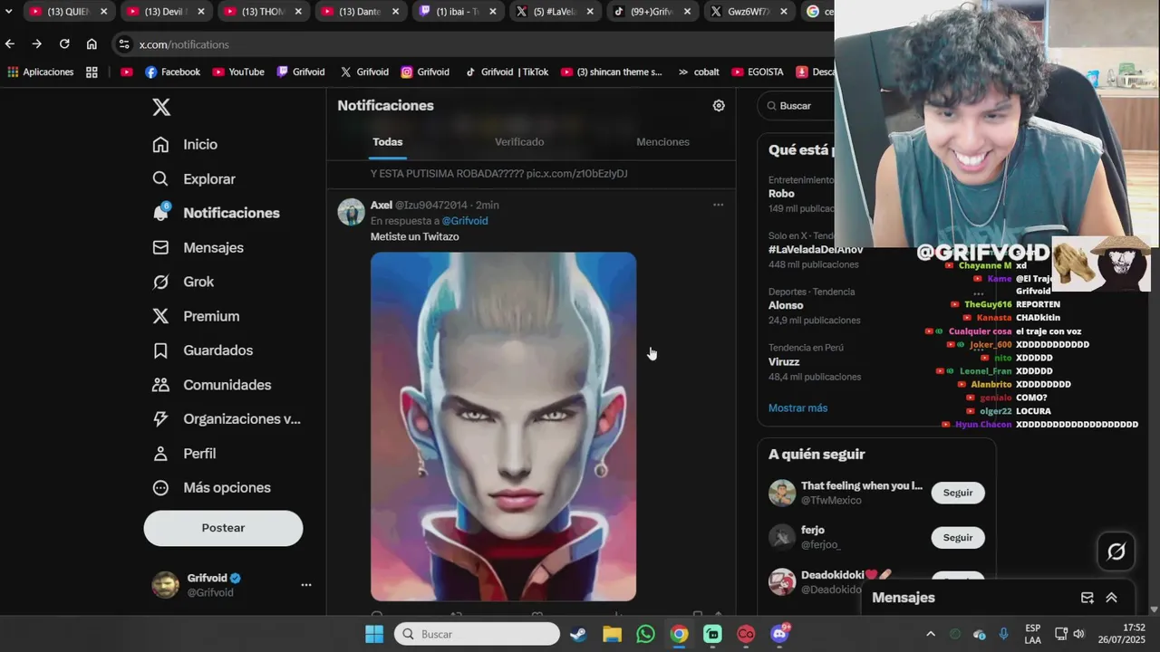Open the Robo trending topic
1160x652 pixels.
click(781, 194)
